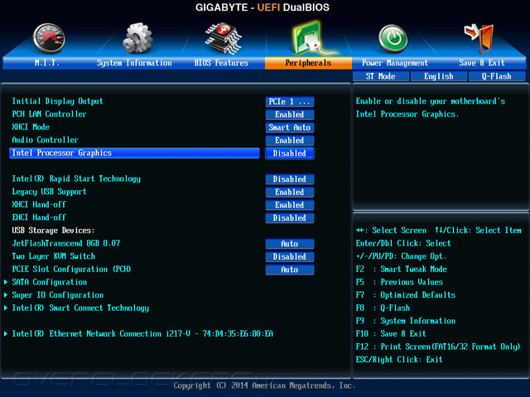
Task: Click the M.I.T. speedometer icon
Action: (x=49, y=39)
